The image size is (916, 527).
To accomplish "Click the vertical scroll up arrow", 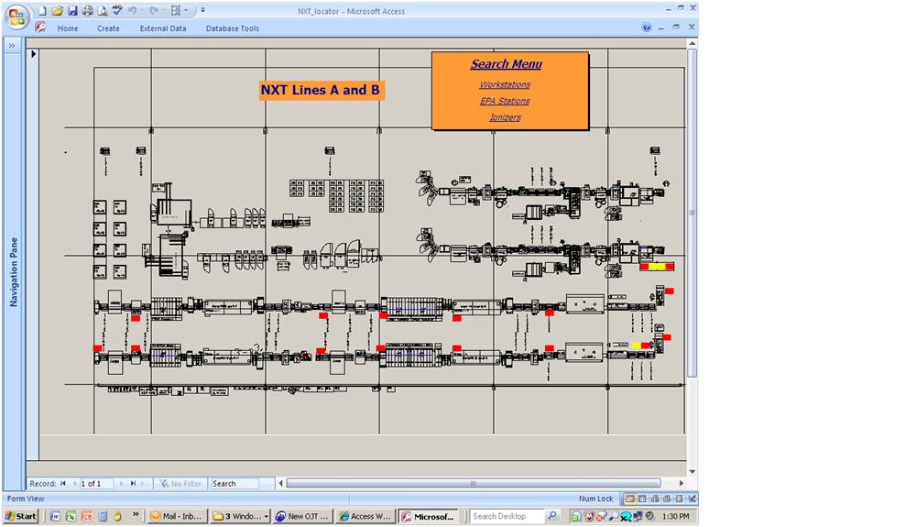I will coord(692,44).
